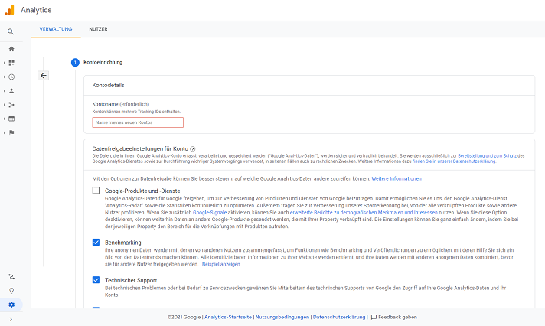The image size is (545, 326).
Task: Disable the Technischer Support checkbox
Action: [x=96, y=279]
